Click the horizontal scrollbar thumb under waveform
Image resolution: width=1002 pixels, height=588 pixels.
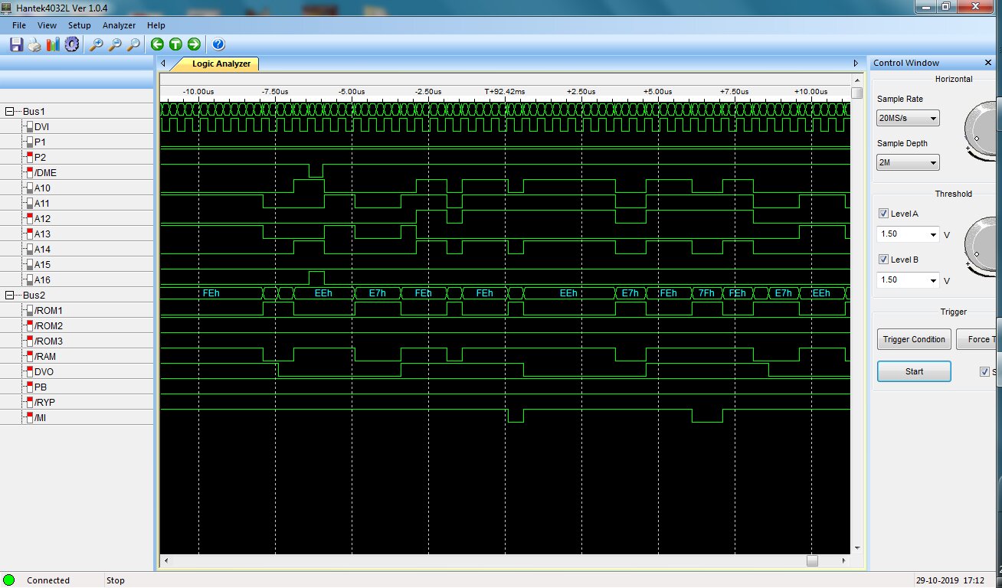pyautogui.click(x=812, y=560)
